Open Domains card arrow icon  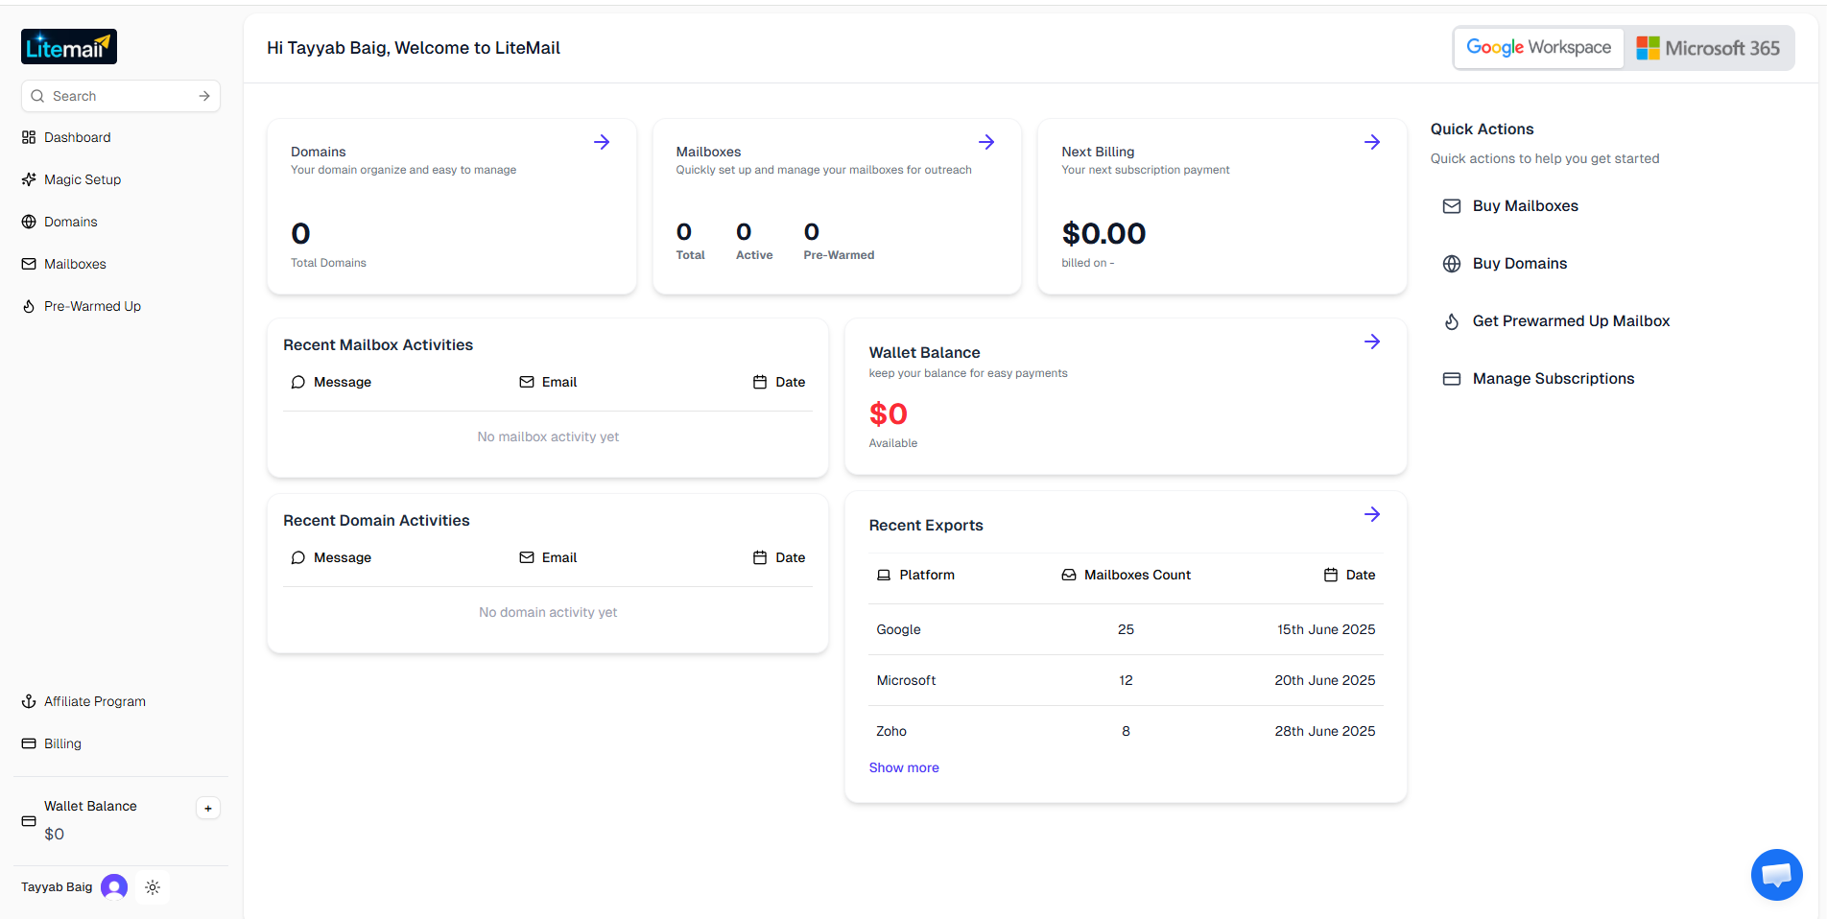pos(602,142)
